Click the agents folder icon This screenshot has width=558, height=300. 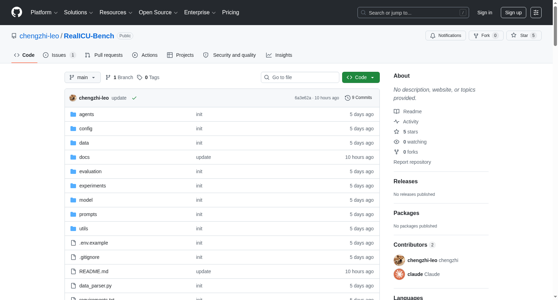pyautogui.click(x=73, y=114)
